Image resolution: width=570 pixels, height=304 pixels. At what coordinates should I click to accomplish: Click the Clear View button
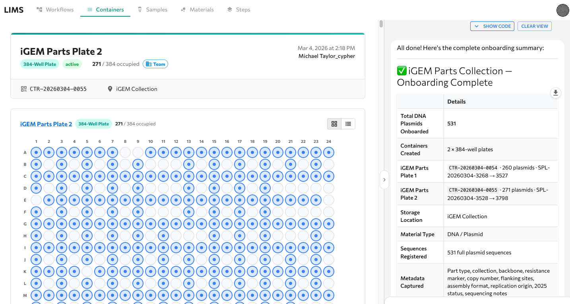(x=535, y=26)
